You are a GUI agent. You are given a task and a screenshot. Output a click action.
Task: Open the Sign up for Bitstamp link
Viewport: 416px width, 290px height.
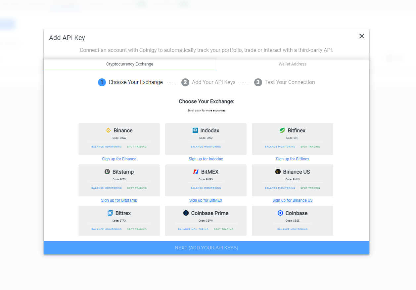(119, 200)
